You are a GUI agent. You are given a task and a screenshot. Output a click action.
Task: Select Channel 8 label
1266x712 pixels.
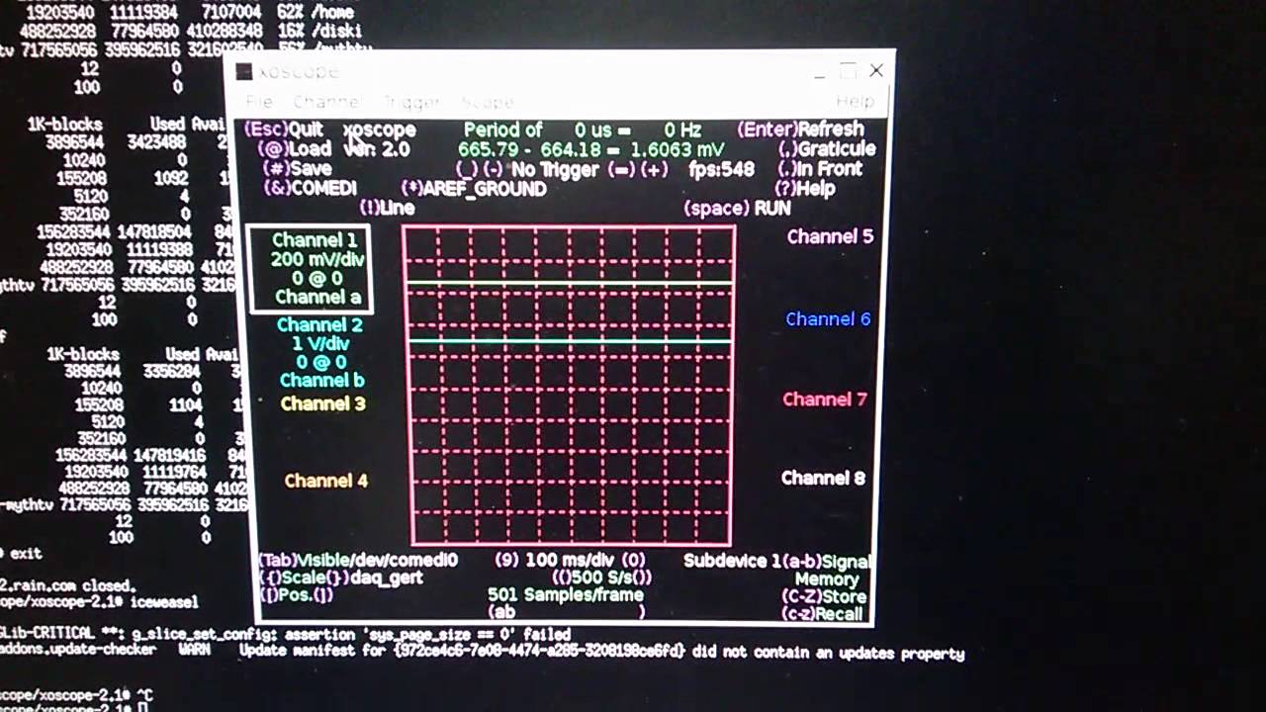tap(823, 479)
